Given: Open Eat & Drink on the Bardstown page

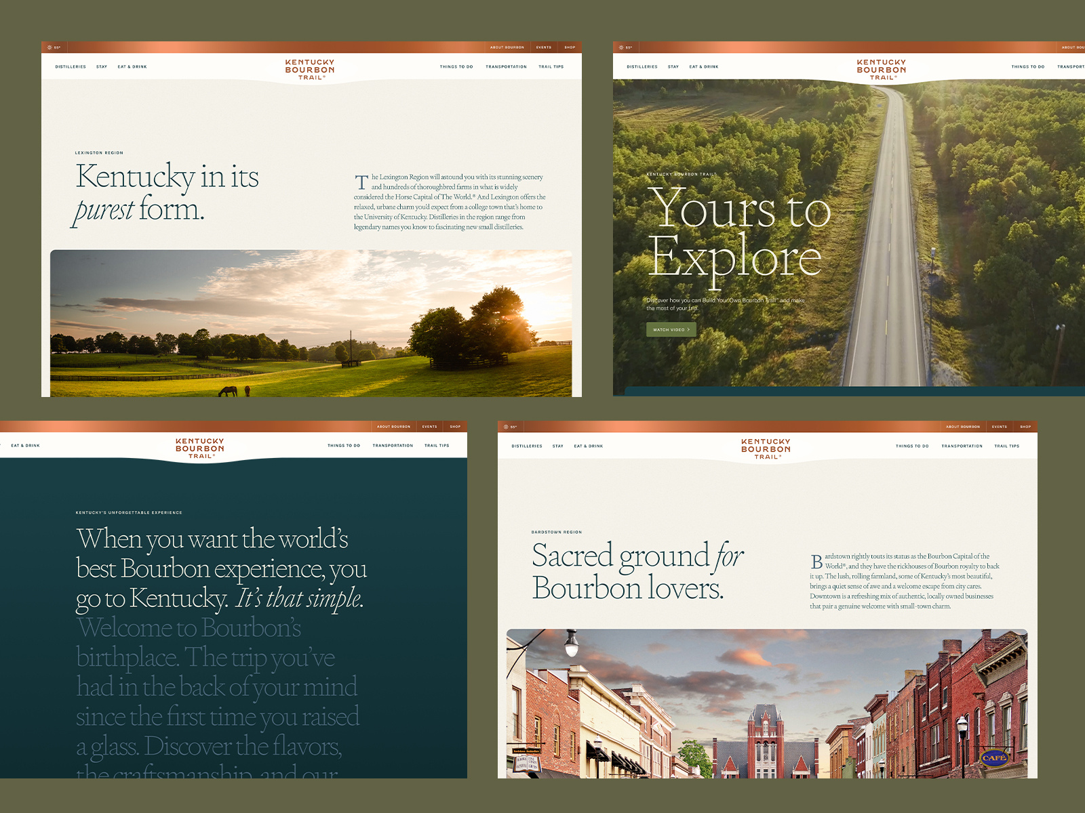Looking at the screenshot, I should coord(589,446).
